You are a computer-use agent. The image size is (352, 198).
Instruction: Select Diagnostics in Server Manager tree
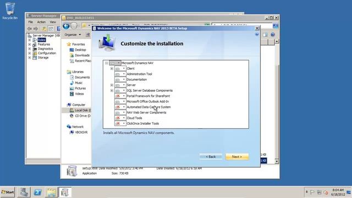click(45, 49)
